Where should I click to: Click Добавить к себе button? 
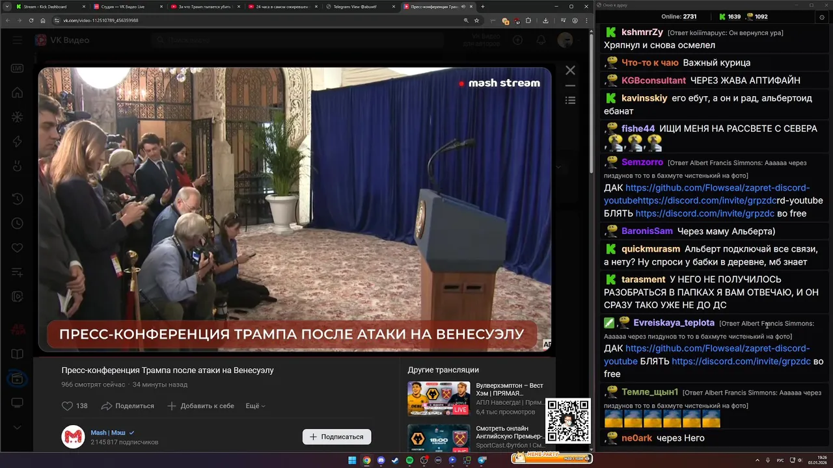[200, 406]
